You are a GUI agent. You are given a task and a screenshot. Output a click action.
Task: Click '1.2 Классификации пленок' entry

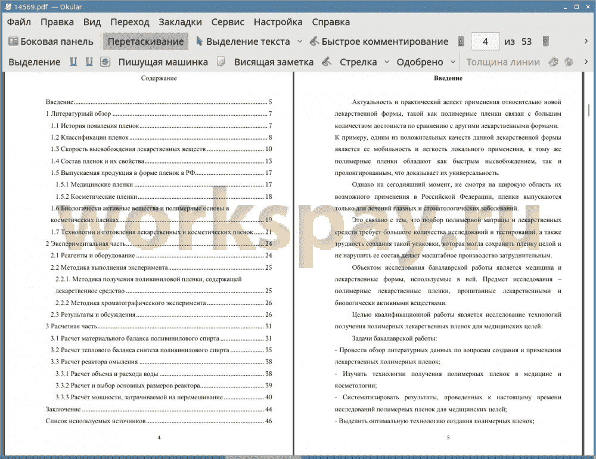pyautogui.click(x=161, y=137)
